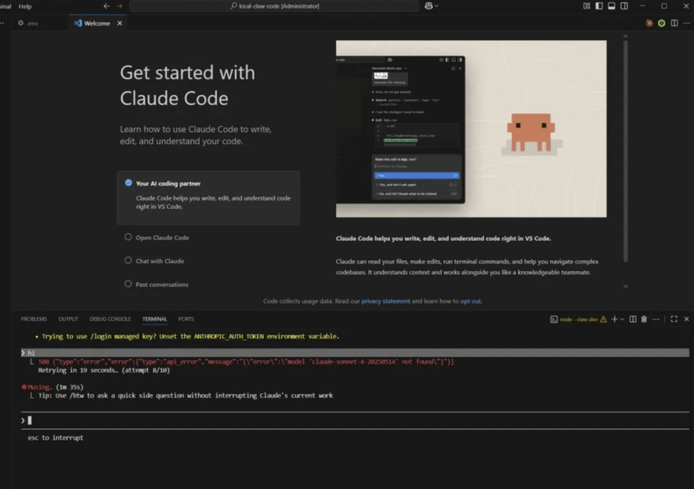Maximize the terminal panel size
Viewport: 694px width, 489px height.
click(674, 319)
